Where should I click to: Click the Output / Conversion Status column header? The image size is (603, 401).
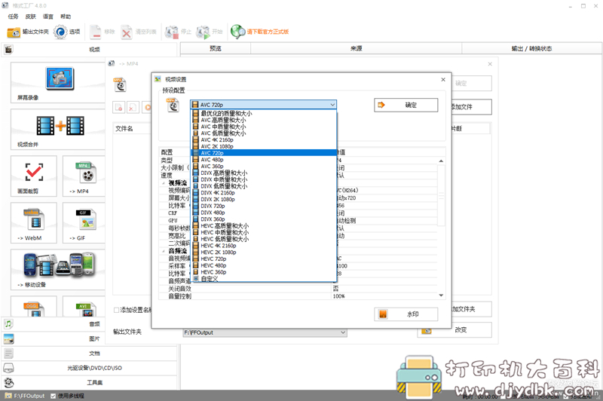coord(531,48)
